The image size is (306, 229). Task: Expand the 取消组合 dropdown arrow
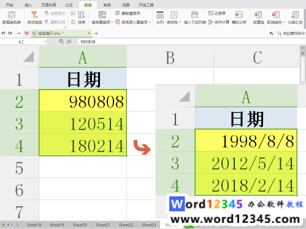coord(284,22)
